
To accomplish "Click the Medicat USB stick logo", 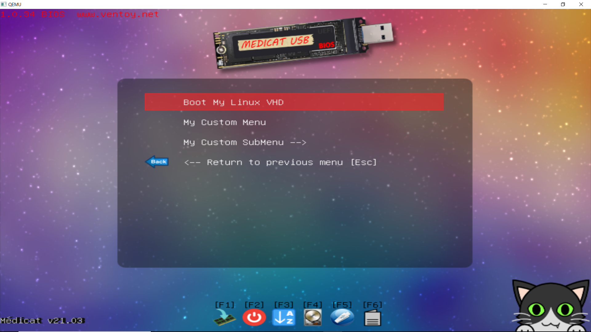I will (303, 43).
